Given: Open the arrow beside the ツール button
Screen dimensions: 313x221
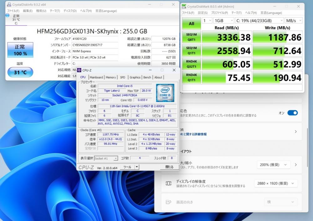Looking at the screenshot, I should click(137, 167).
